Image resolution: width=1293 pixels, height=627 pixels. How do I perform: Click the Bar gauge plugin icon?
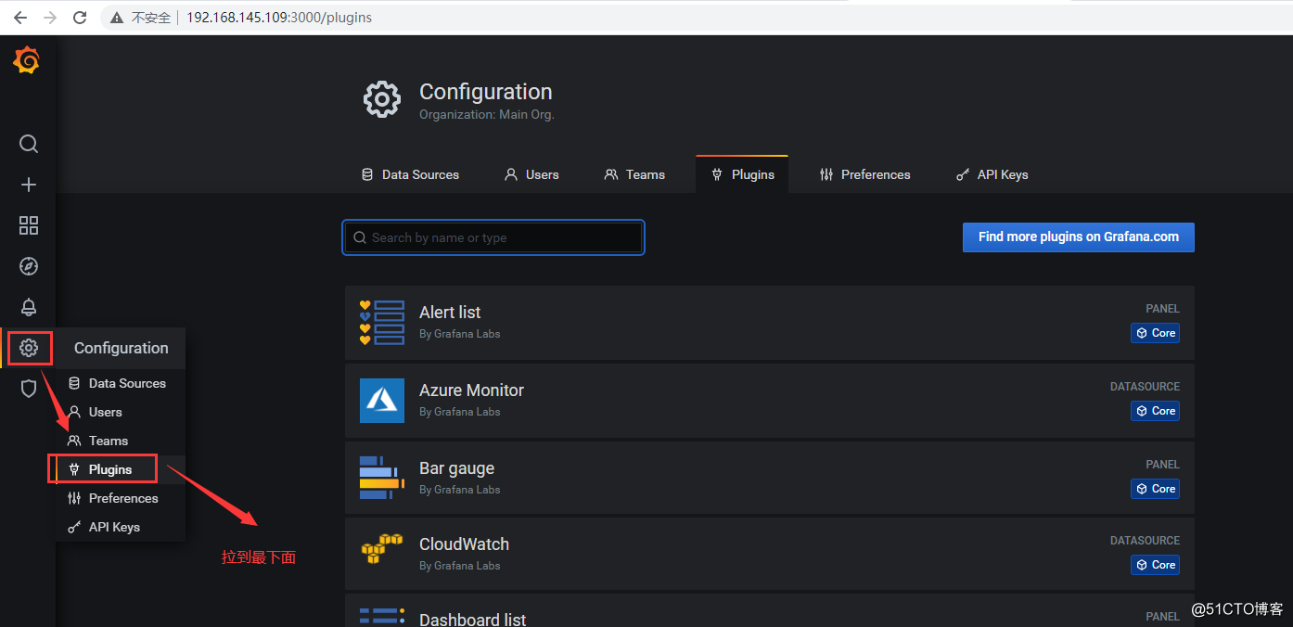tap(382, 478)
